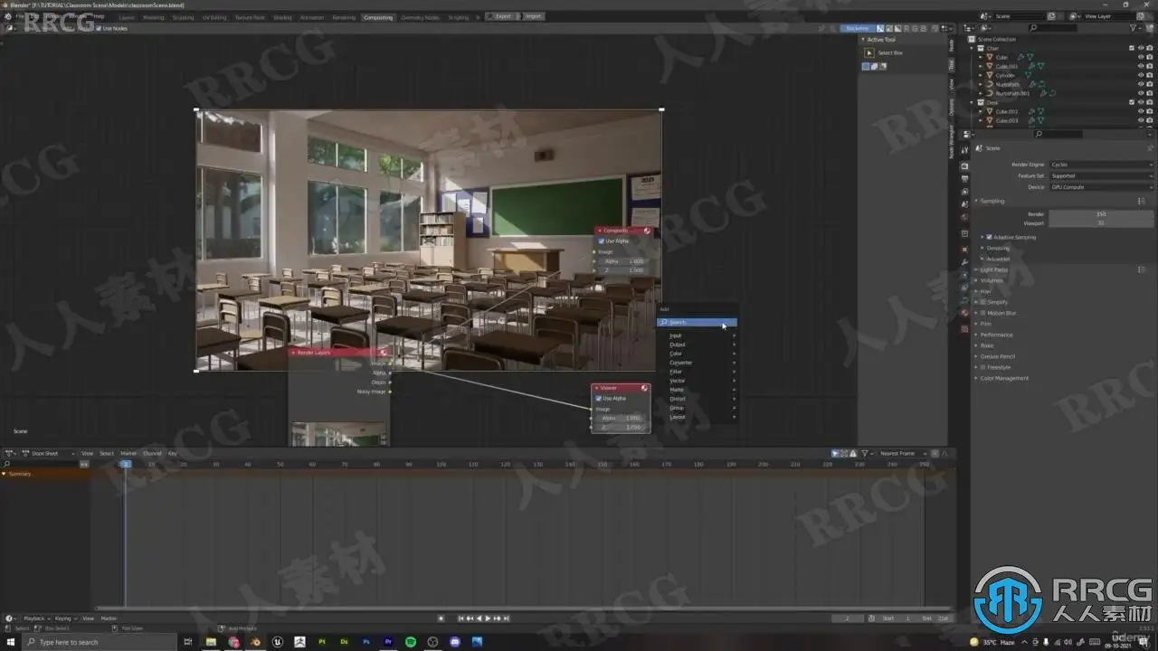Click the NurbsPath curve icon in outliner
Image resolution: width=1158 pixels, height=651 pixels.
[x=990, y=84]
